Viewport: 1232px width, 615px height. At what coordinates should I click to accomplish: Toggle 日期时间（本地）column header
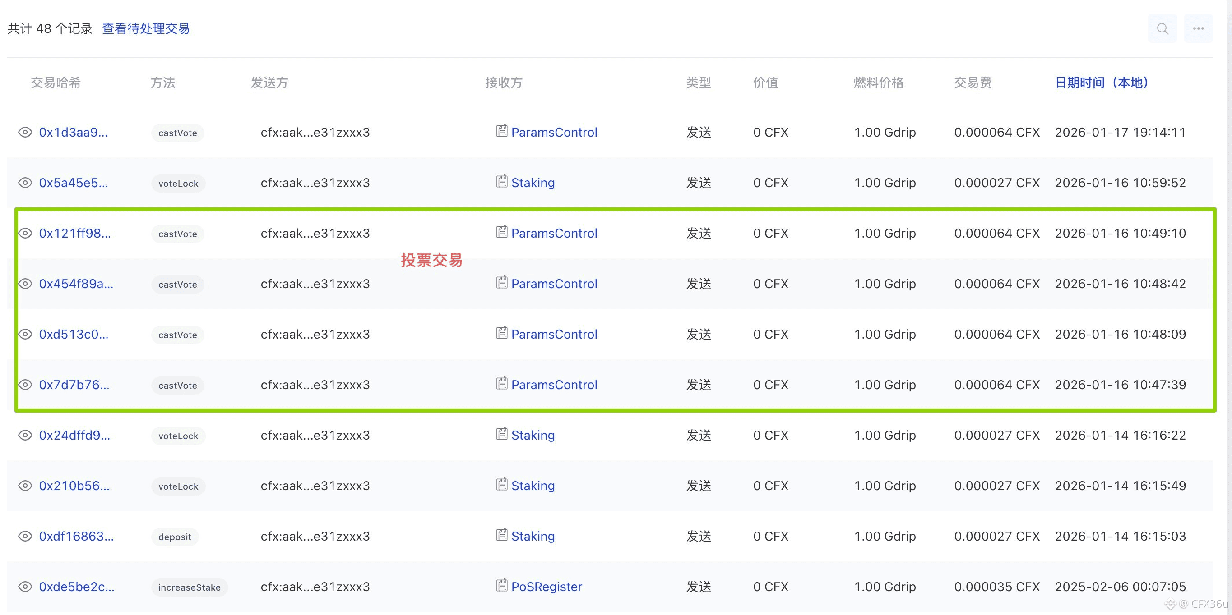pyautogui.click(x=1101, y=83)
